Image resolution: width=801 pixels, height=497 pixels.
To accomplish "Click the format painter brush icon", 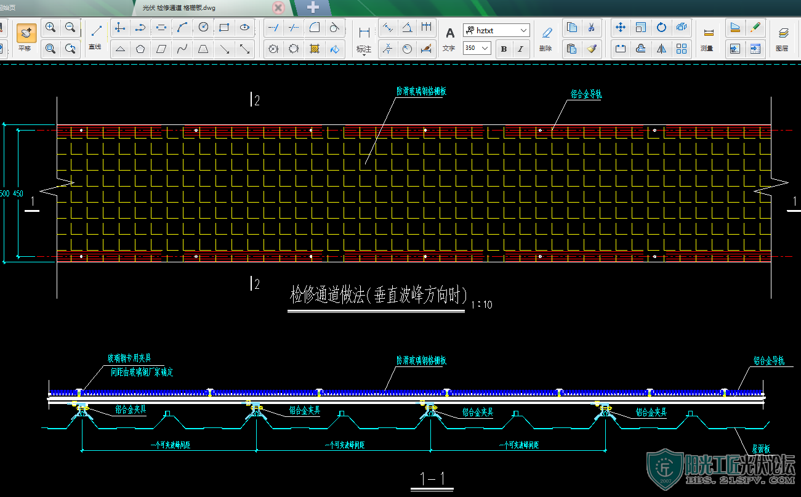I will pos(591,49).
